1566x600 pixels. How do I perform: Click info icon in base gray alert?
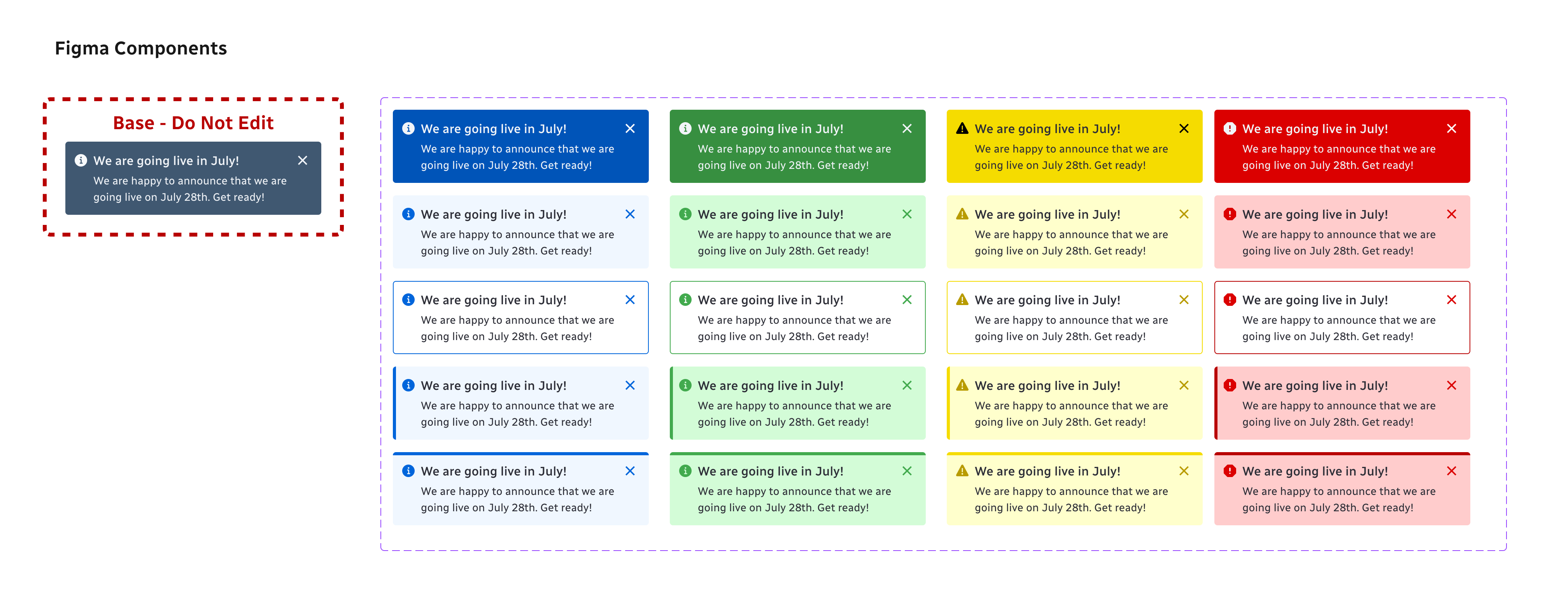[x=81, y=160]
